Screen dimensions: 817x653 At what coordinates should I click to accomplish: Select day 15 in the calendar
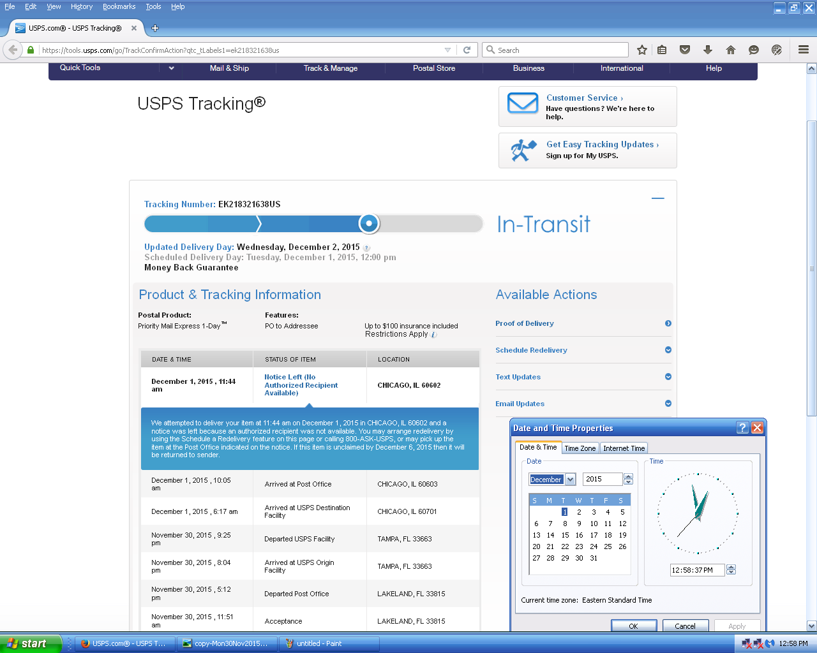[x=565, y=535]
